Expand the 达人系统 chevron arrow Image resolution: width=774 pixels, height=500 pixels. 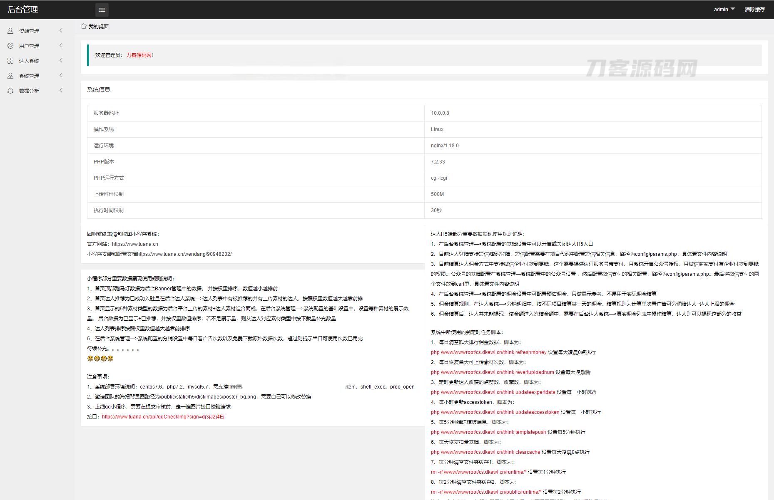[61, 60]
